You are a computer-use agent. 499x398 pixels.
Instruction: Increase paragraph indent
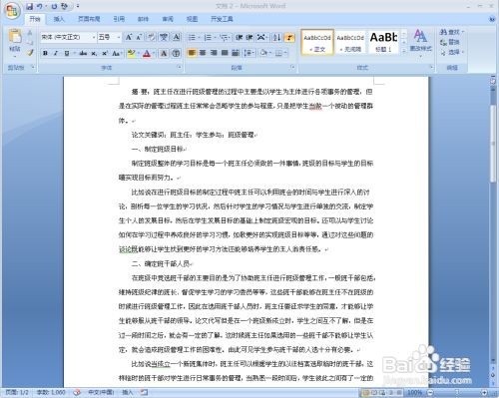(x=249, y=37)
